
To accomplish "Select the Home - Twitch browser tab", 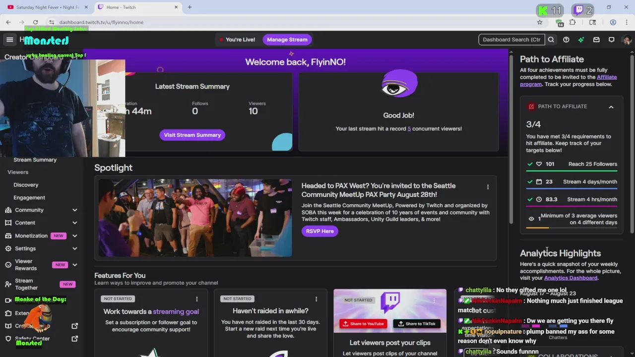I will point(138,7).
